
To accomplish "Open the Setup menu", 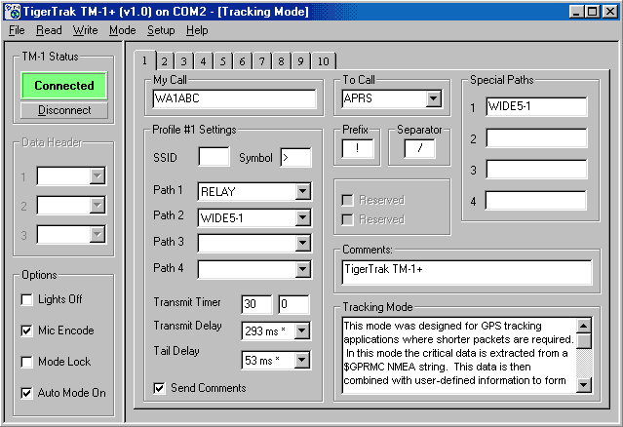I will 161,30.
